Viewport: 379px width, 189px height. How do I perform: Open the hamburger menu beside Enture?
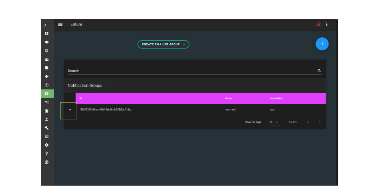(x=60, y=24)
